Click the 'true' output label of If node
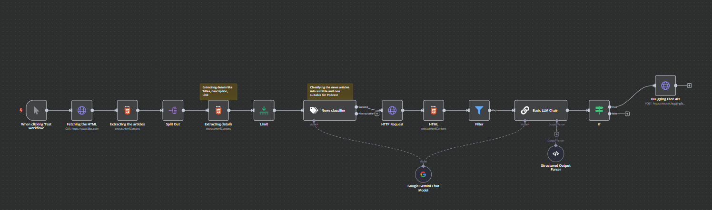The width and height of the screenshot is (712, 210). [x=614, y=106]
